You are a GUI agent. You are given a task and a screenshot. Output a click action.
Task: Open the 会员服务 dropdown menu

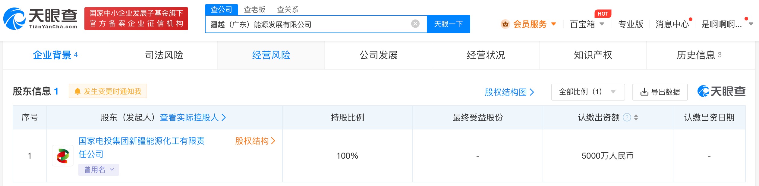pos(553,24)
